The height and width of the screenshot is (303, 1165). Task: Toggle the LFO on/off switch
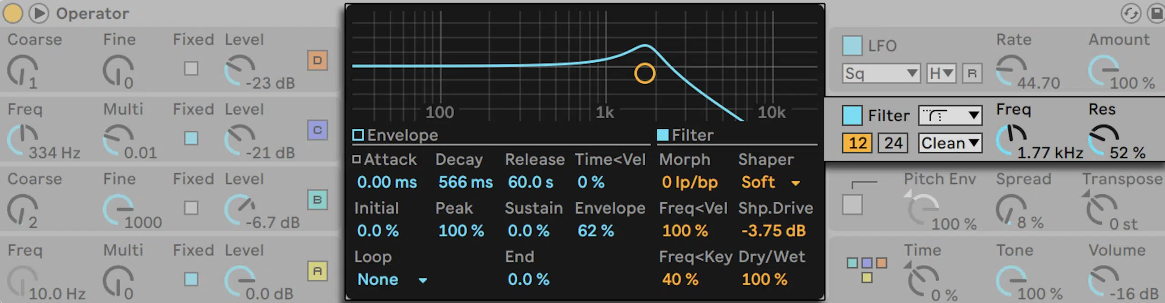click(852, 45)
